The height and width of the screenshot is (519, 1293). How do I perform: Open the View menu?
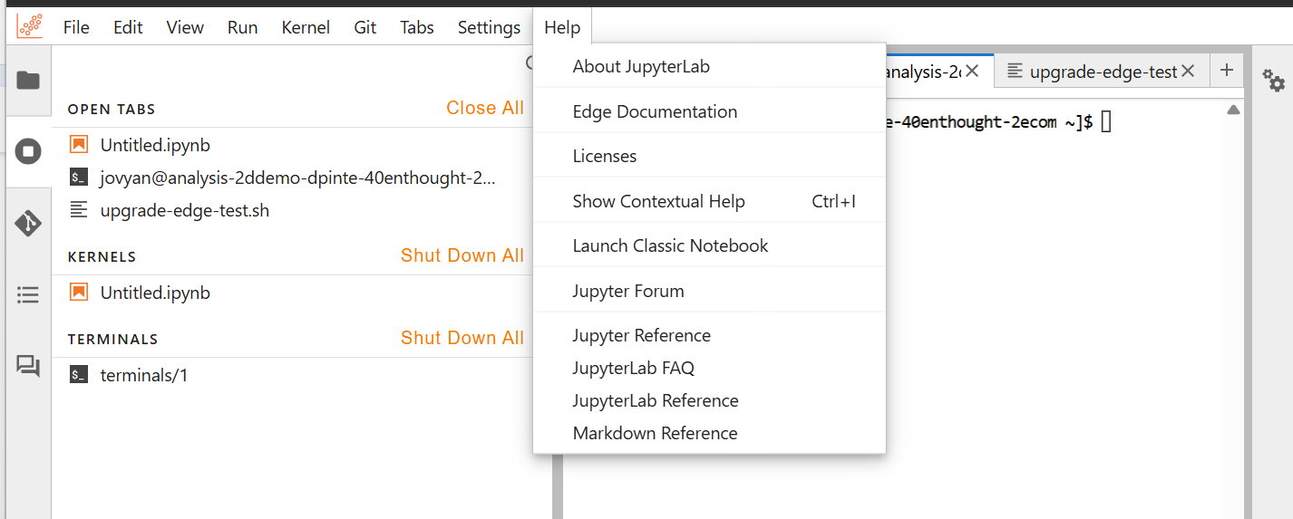click(185, 27)
